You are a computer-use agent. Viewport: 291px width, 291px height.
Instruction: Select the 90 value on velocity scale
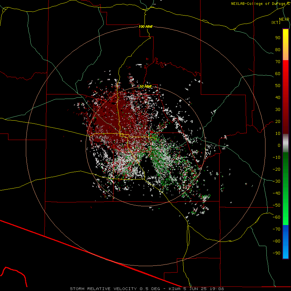tap(278, 38)
